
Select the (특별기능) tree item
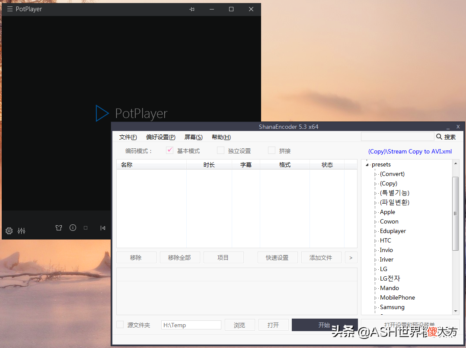395,193
